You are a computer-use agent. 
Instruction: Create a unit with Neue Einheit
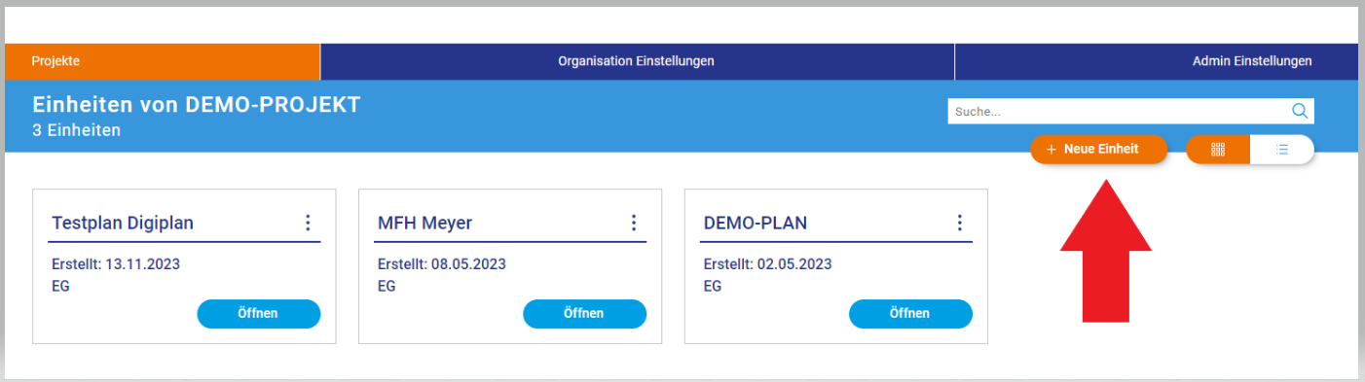[x=1098, y=150]
